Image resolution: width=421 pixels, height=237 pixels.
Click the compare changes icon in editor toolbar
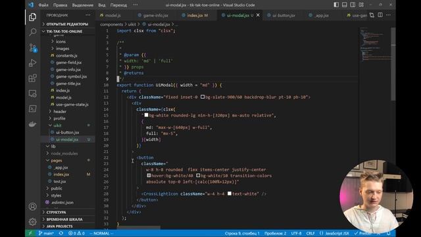[372, 15]
